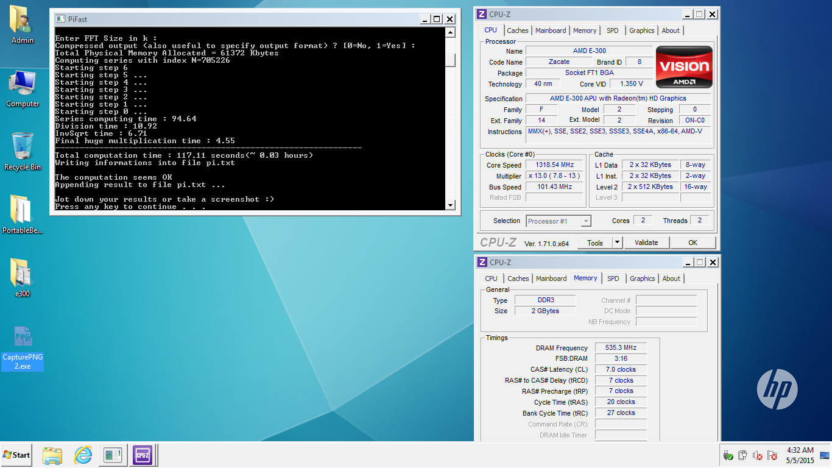Viewport: 832px width, 468px height.
Task: Click PiFast scrollbar up arrow
Action: point(450,32)
